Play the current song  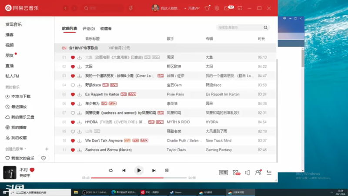point(139,170)
